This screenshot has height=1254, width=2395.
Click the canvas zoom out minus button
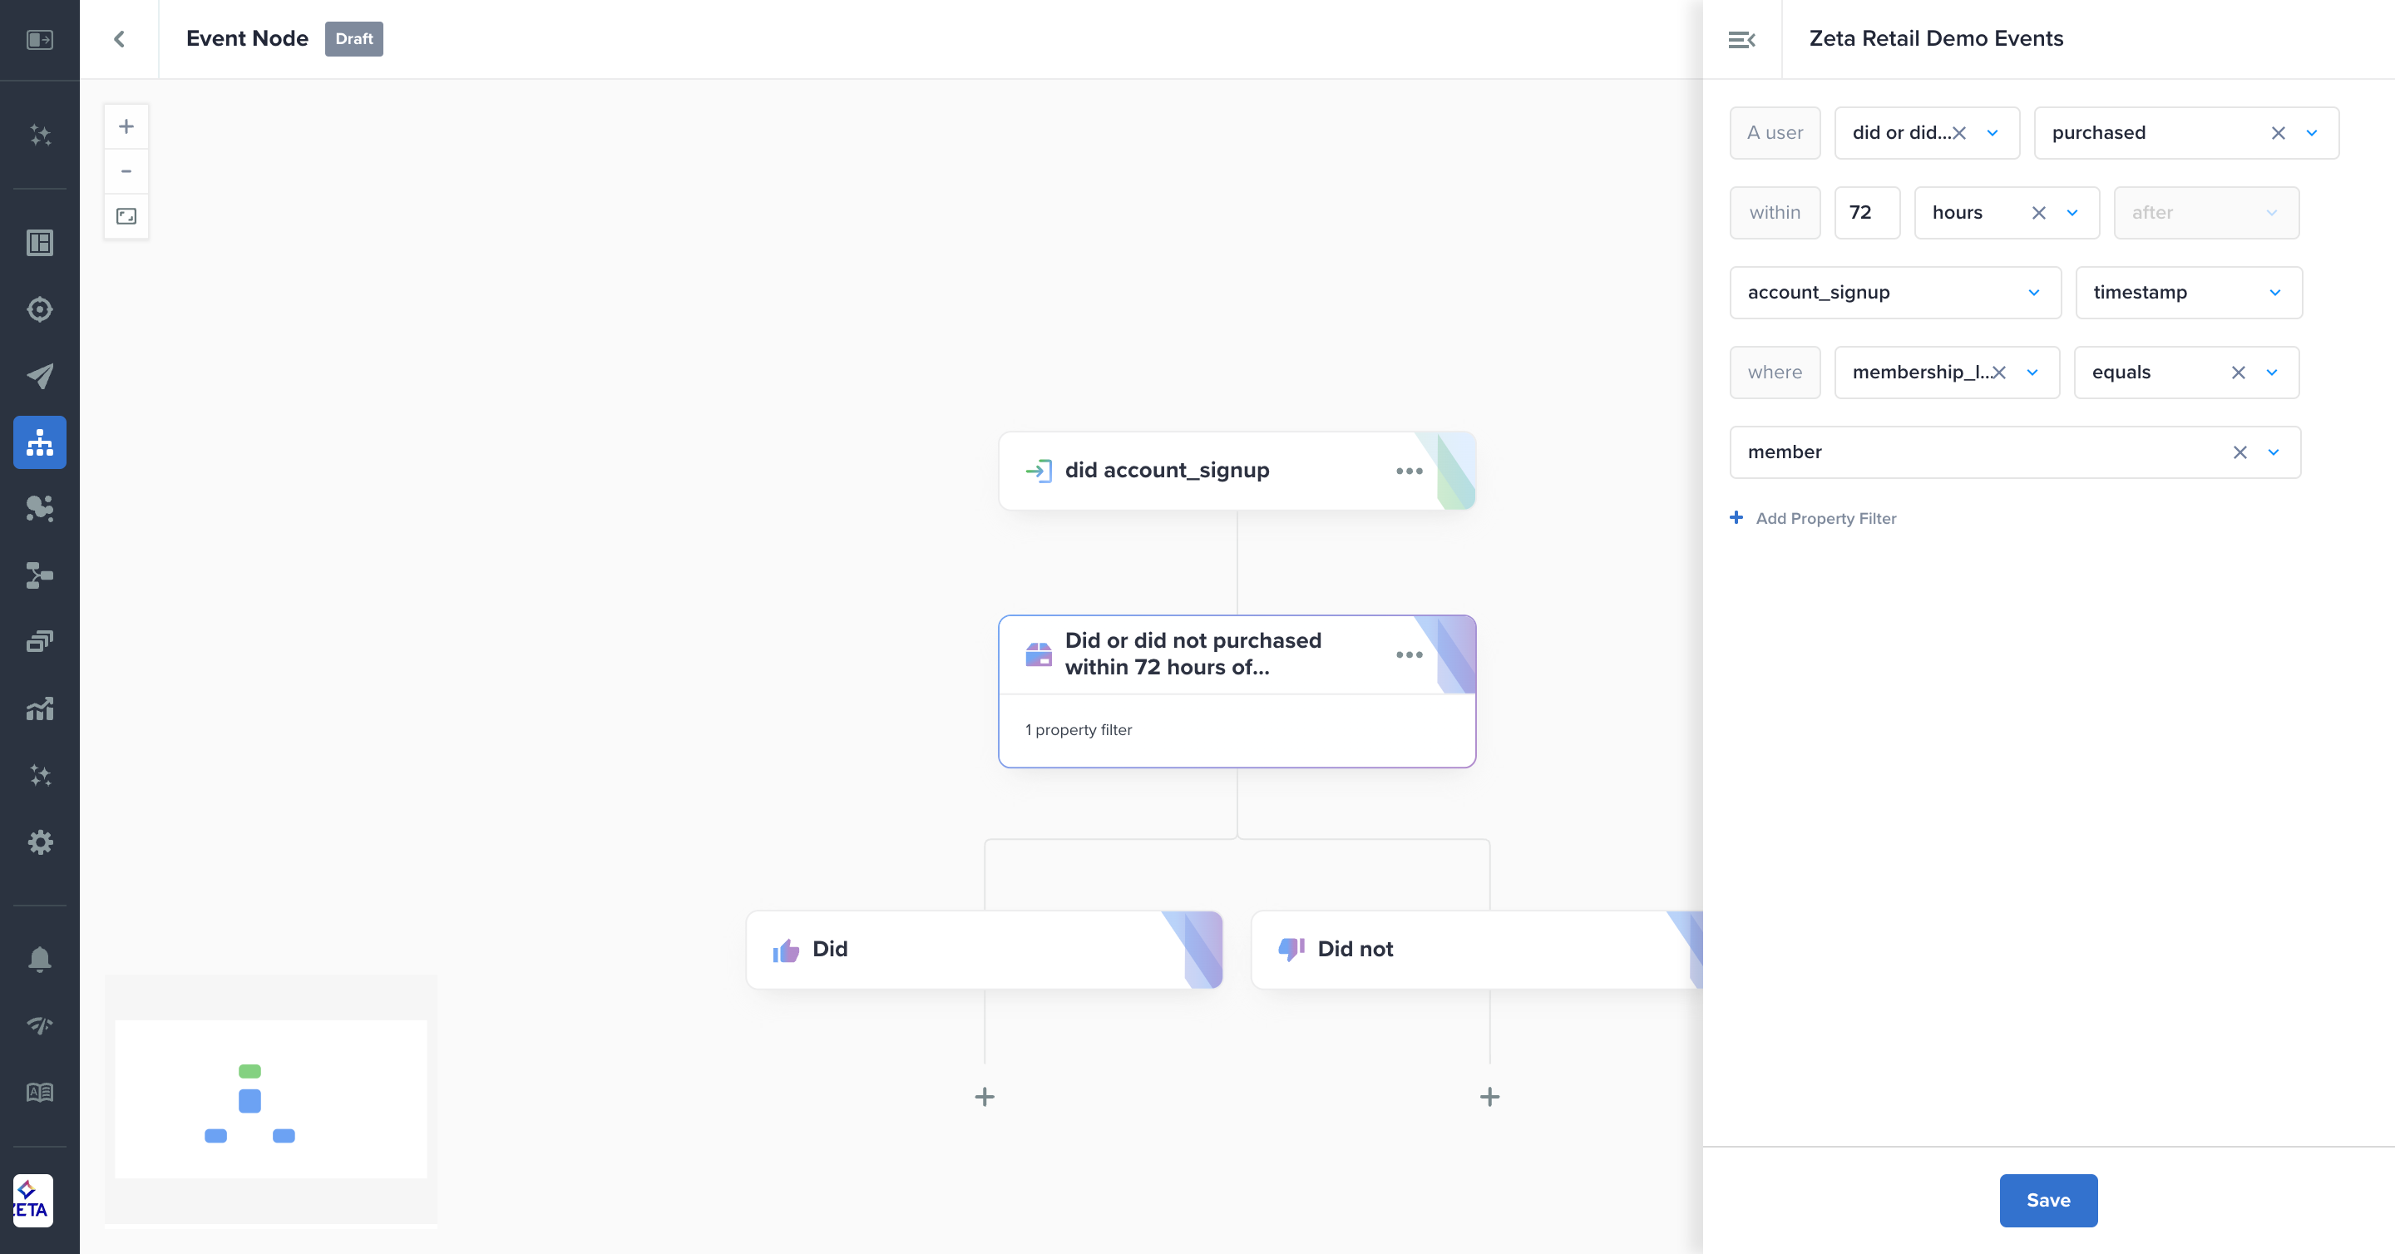tap(126, 171)
